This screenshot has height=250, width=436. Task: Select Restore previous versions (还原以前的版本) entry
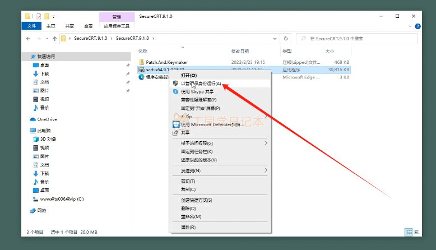click(x=220, y=160)
